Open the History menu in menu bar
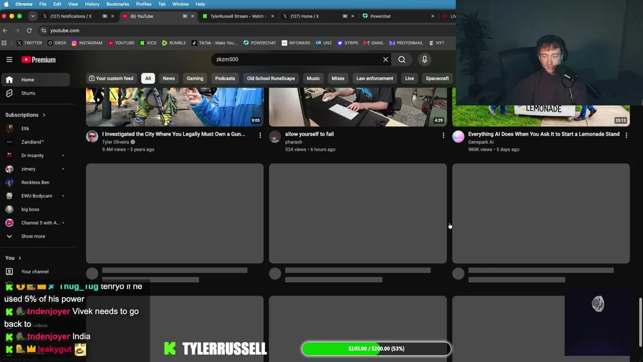 coord(92,4)
